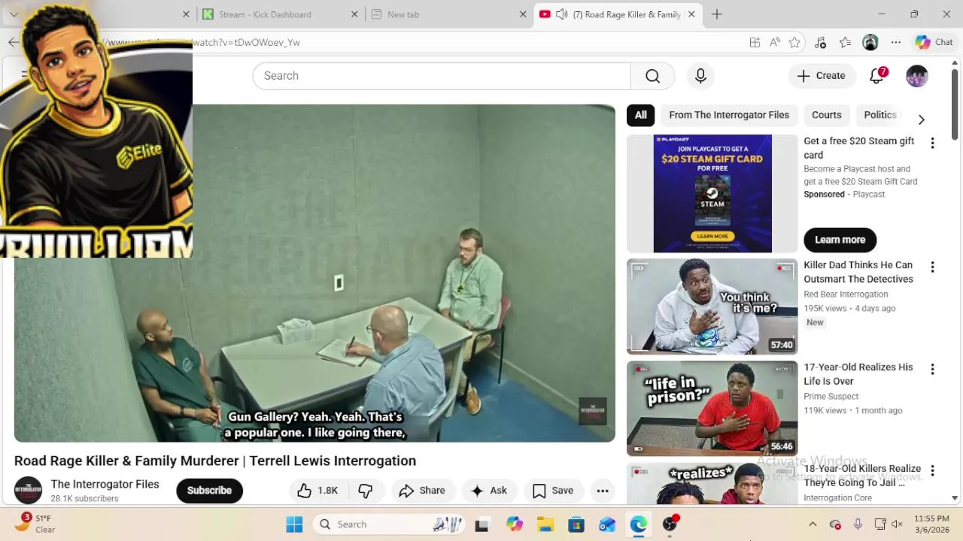Activate voice search microphone icon
963x541 pixels.
coord(700,76)
